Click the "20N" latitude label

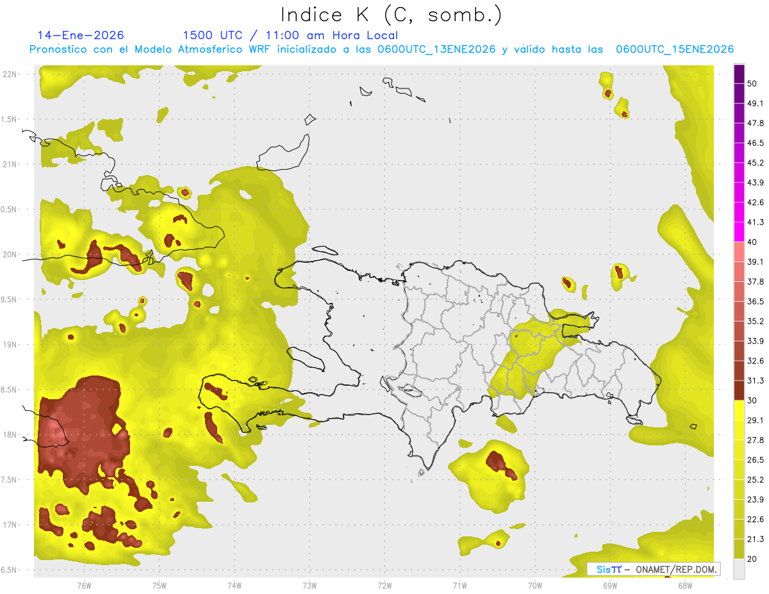[10, 254]
